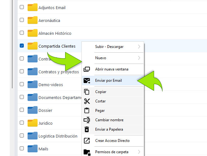Select Abrir nueva ventana menu entry
Viewport: 207px width, 156px height.
pos(111,69)
